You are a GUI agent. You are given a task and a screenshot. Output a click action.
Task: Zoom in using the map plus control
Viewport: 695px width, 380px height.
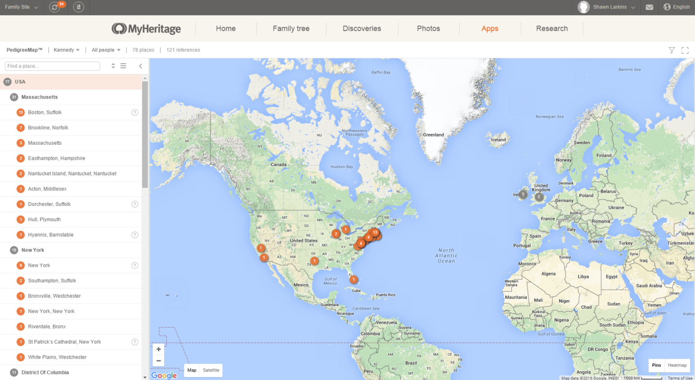tap(158, 349)
